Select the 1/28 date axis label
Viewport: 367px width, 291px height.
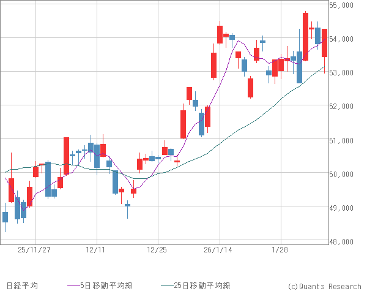[280, 250]
